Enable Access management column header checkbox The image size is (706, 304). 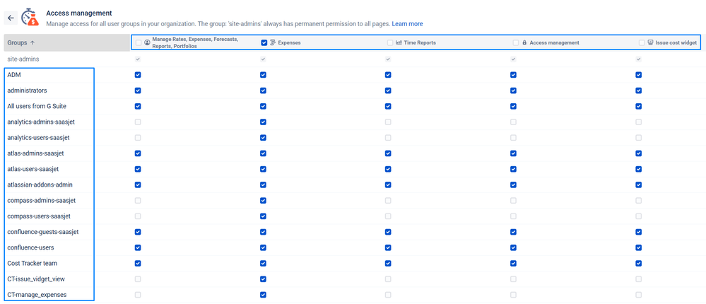pos(515,43)
